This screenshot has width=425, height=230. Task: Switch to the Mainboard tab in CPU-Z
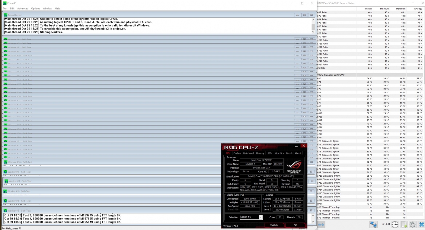tap(248, 153)
